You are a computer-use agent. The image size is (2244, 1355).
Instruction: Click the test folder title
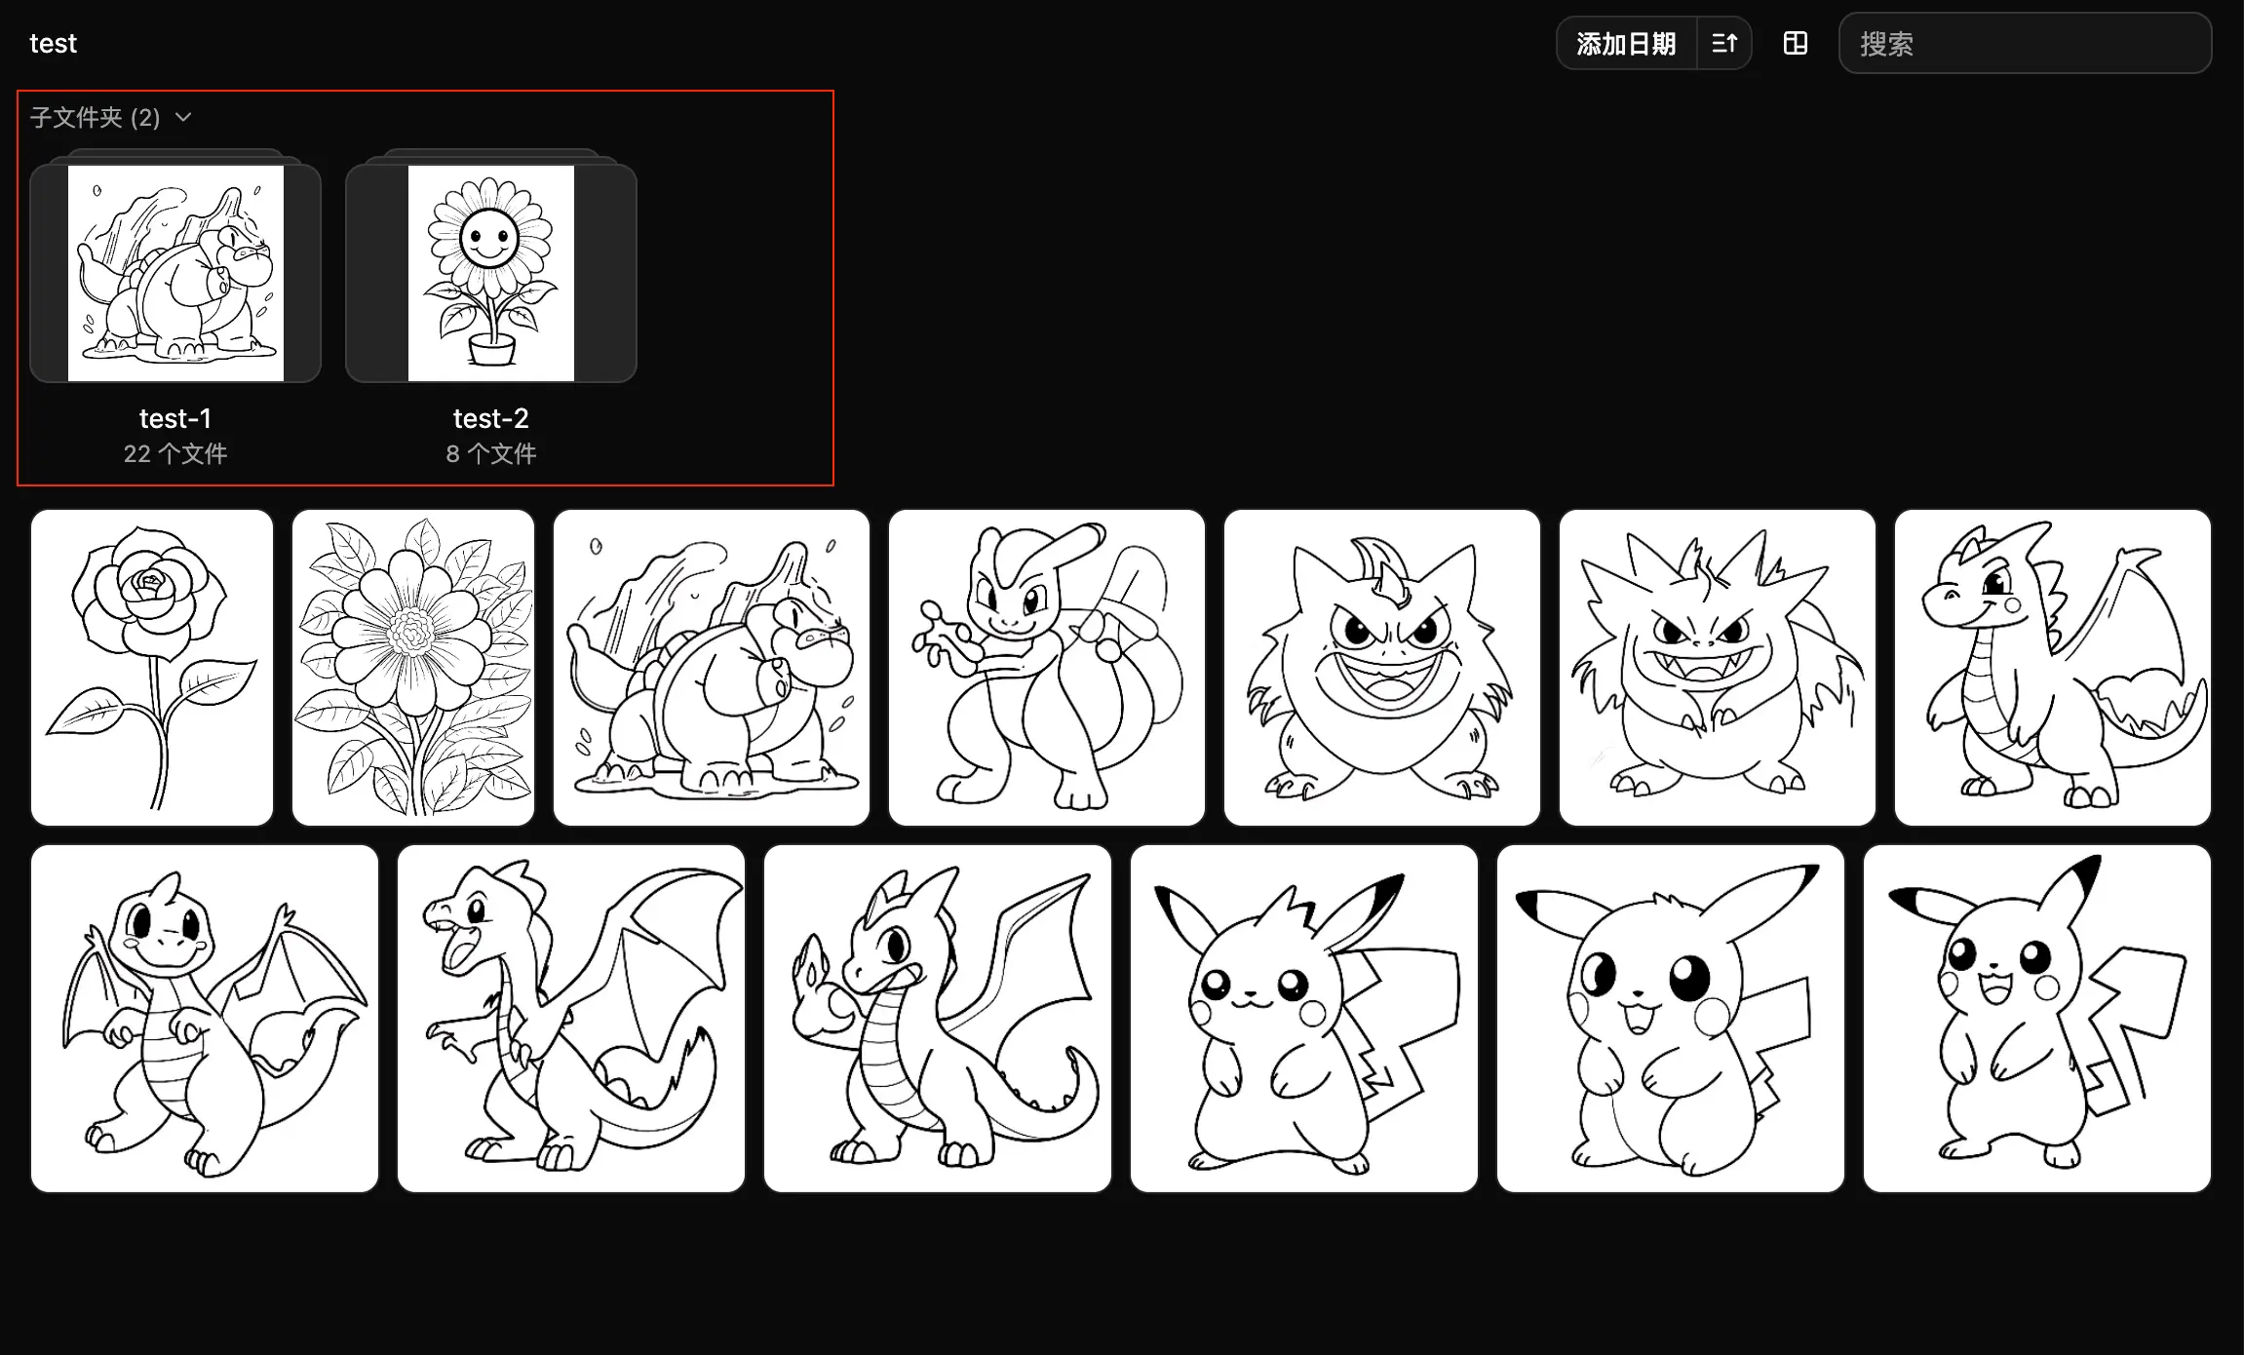click(x=53, y=43)
